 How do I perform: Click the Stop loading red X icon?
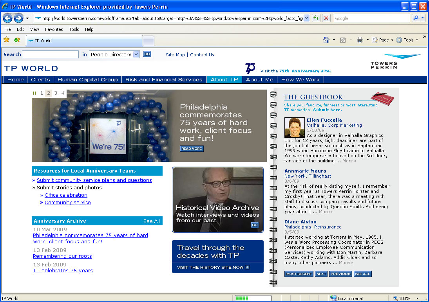326,18
